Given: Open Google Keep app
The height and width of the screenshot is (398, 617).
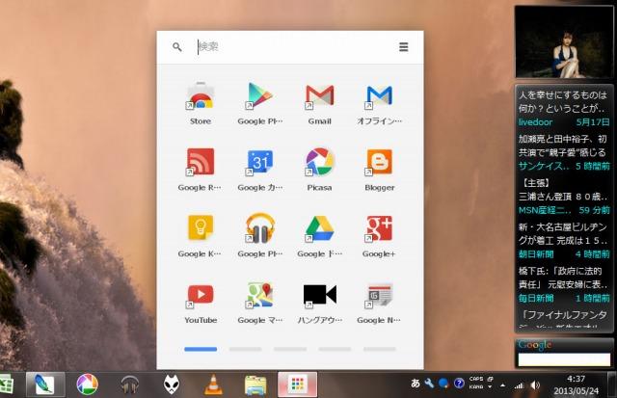Looking at the screenshot, I should click(201, 228).
